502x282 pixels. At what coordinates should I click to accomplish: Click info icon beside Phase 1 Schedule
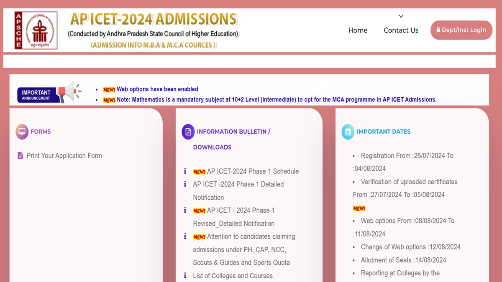185,171
